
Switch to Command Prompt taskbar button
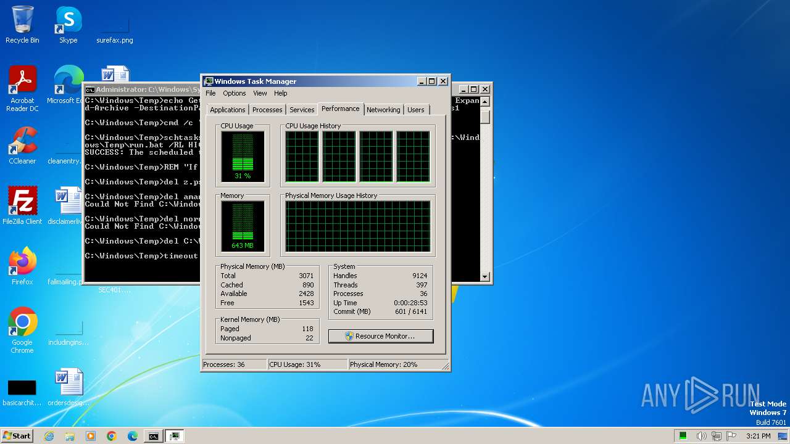pyautogui.click(x=153, y=436)
